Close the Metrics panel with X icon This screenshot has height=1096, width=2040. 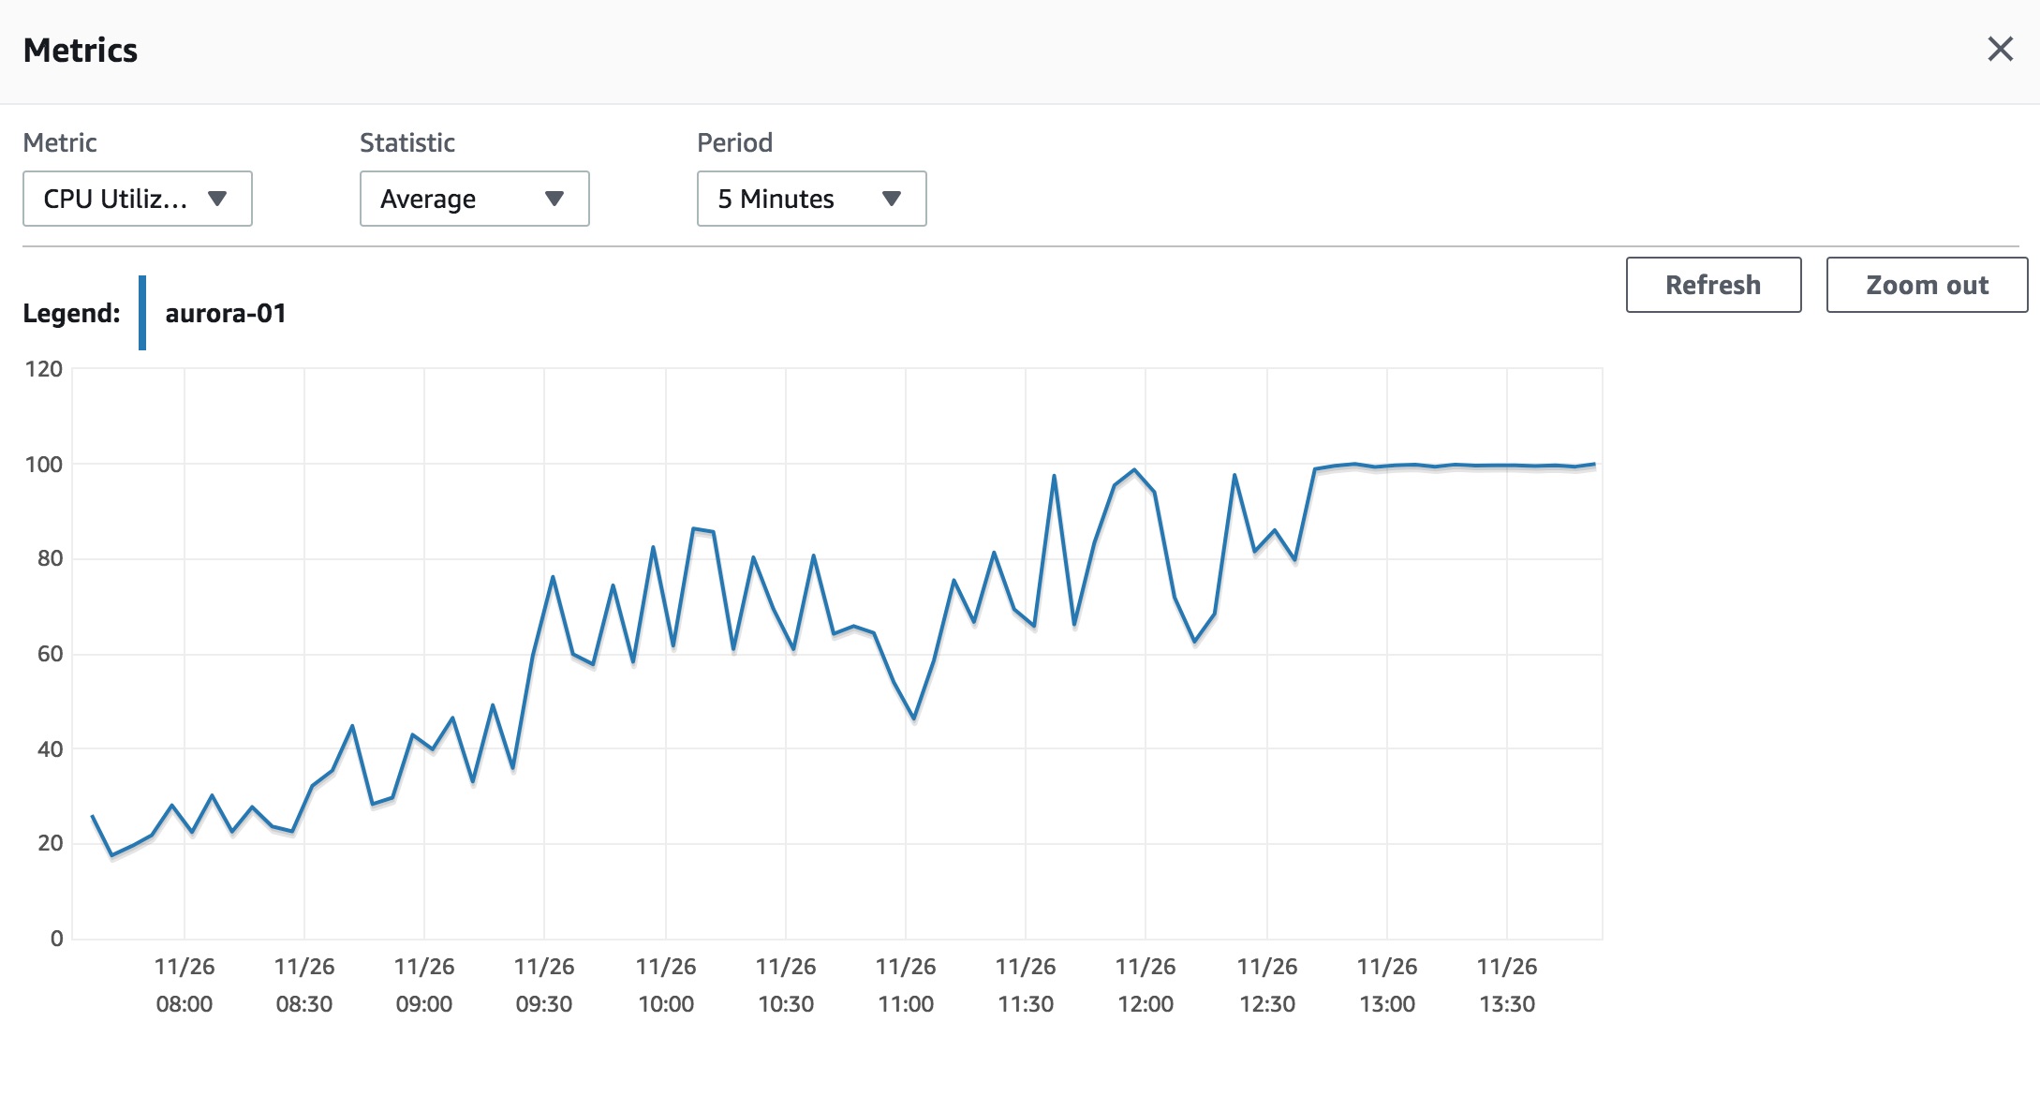2000,49
